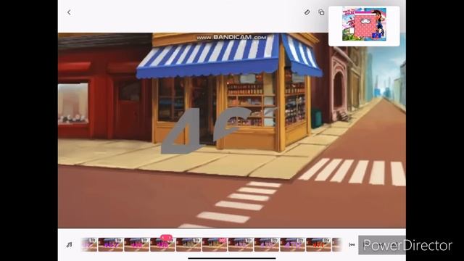Select frame 316 in the timeline
This screenshot has height=261, width=464.
coord(111,245)
